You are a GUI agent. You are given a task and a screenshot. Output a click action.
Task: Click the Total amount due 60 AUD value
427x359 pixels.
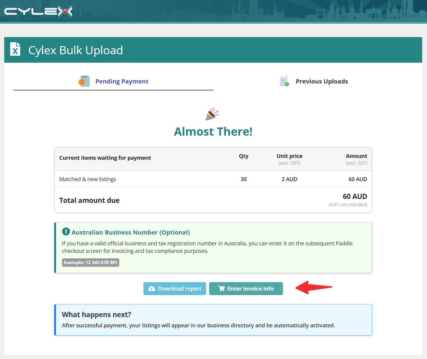(355, 197)
